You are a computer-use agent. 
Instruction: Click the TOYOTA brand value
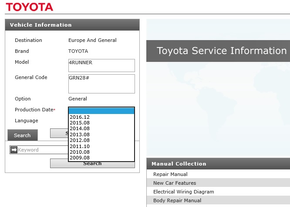[x=78, y=51]
